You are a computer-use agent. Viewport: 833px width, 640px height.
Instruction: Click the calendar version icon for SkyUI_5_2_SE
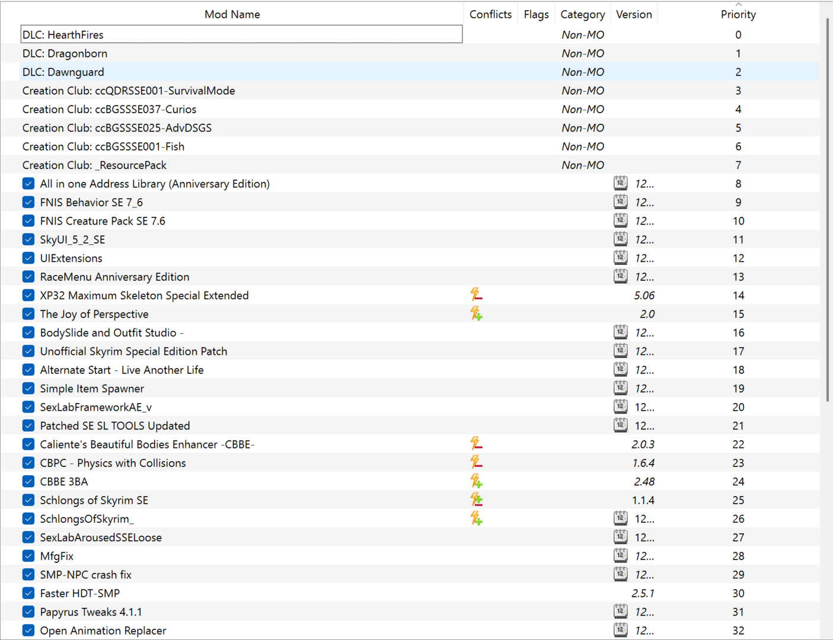pyautogui.click(x=620, y=239)
